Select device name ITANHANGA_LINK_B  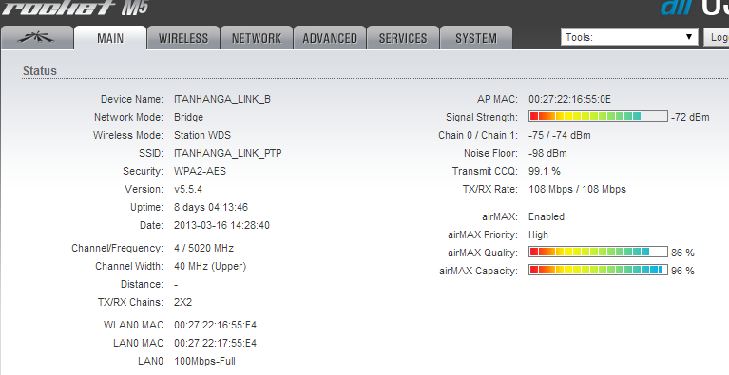pyautogui.click(x=222, y=99)
